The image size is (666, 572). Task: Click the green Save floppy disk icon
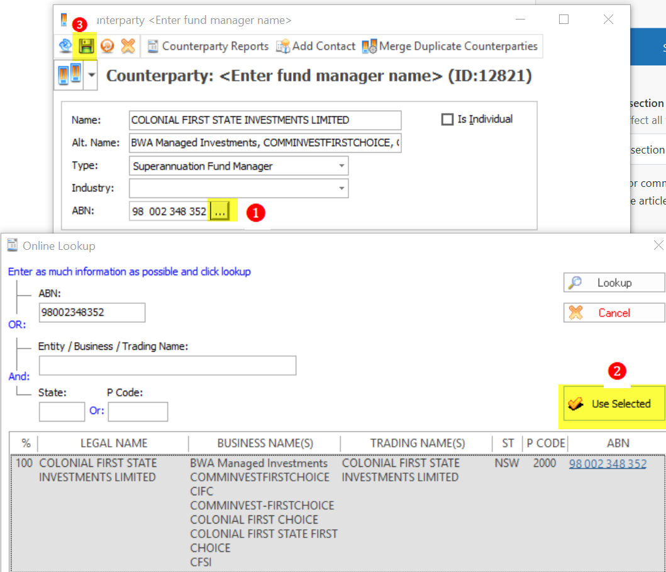coord(86,46)
